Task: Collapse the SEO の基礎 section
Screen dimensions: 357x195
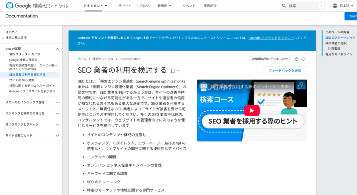Action: (x=58, y=49)
